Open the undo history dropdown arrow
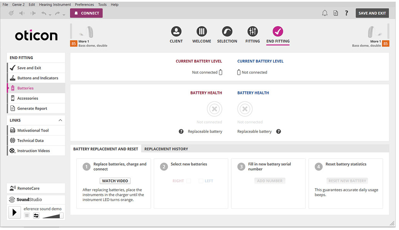Screen dimensions: 399x230 (x=51, y=15)
